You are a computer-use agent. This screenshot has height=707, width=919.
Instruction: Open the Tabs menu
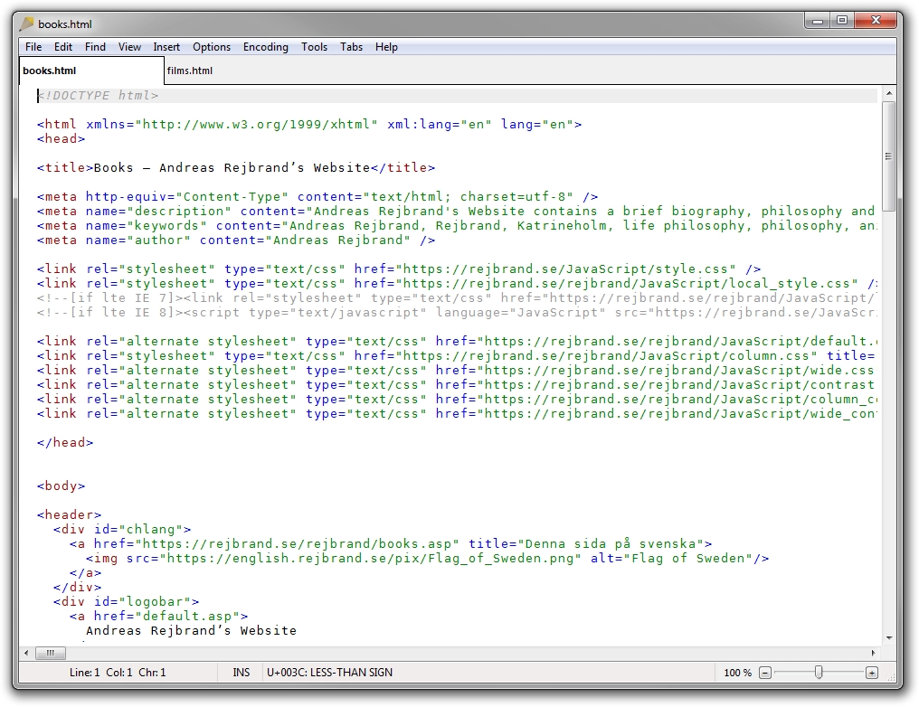click(x=351, y=47)
